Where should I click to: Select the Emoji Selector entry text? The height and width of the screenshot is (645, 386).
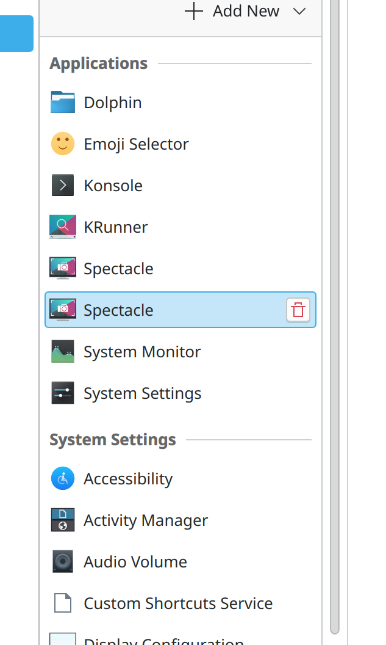pos(137,144)
